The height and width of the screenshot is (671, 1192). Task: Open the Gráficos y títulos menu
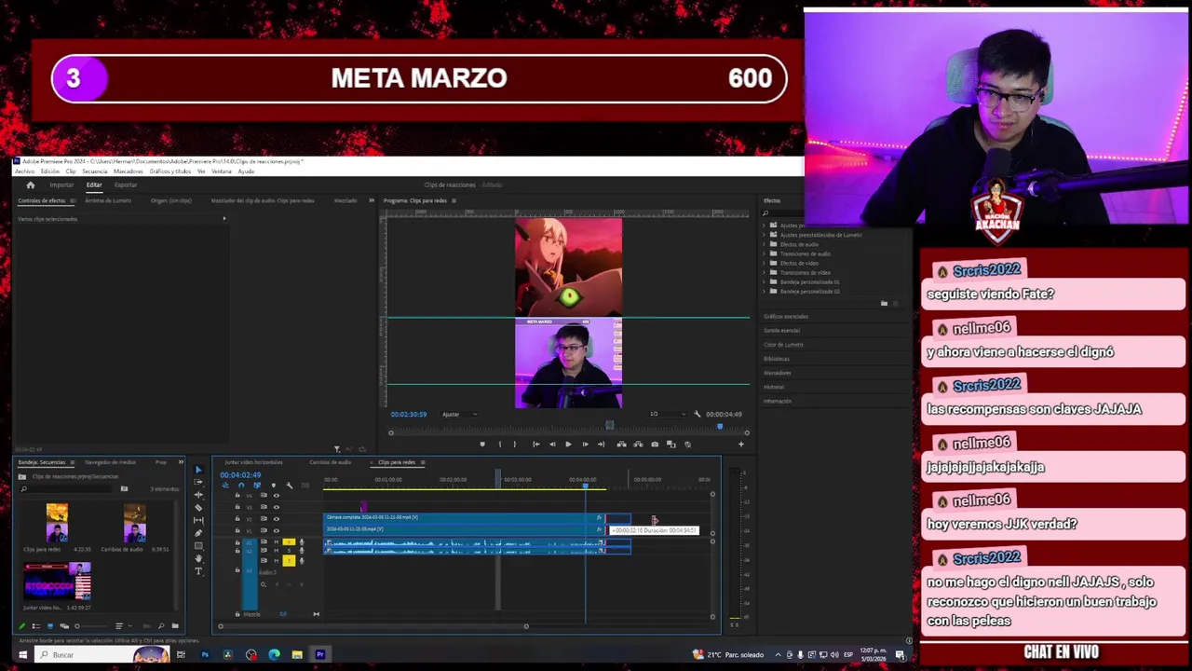[x=170, y=171]
